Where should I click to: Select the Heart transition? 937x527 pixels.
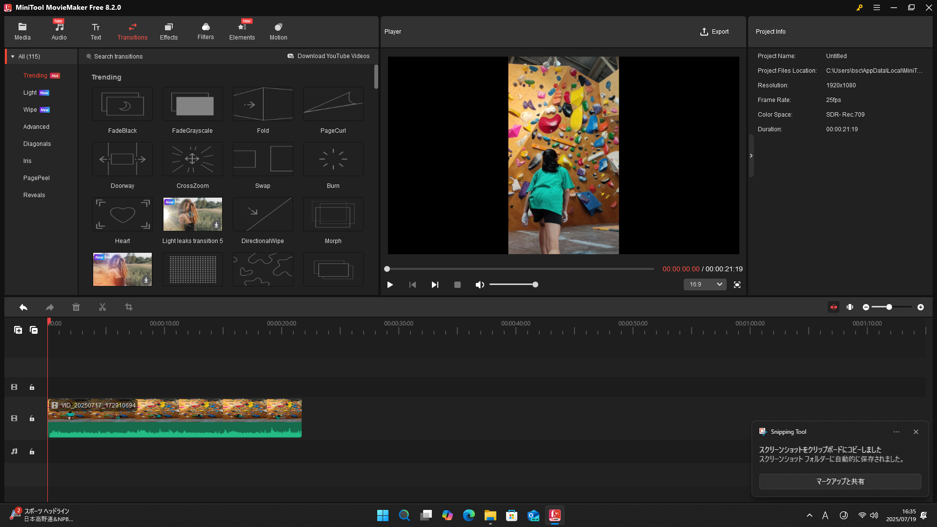122,214
